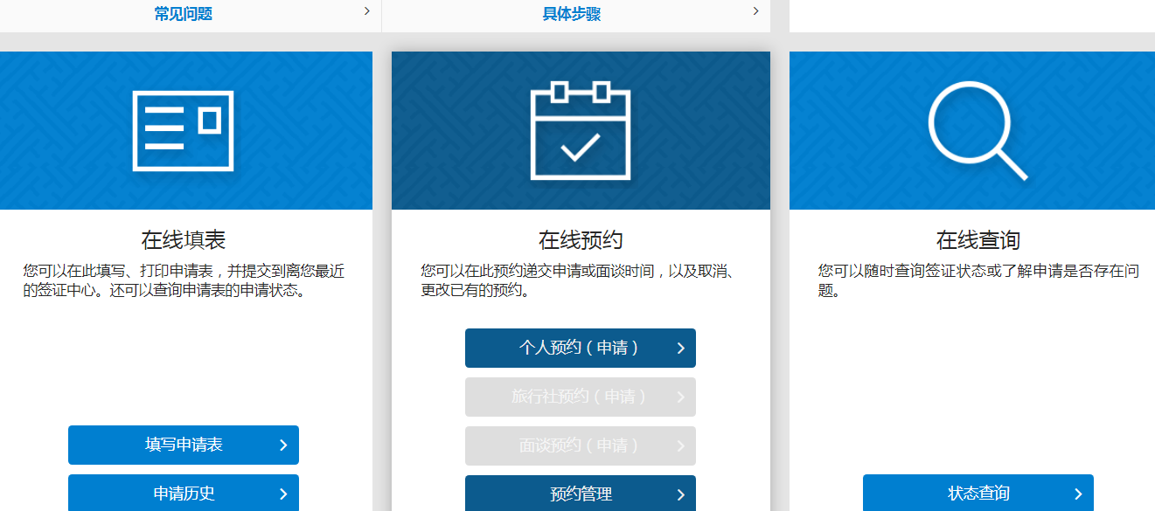The height and width of the screenshot is (511, 1155).
Task: Start 个人预约（申请） booking
Action: click(x=579, y=348)
